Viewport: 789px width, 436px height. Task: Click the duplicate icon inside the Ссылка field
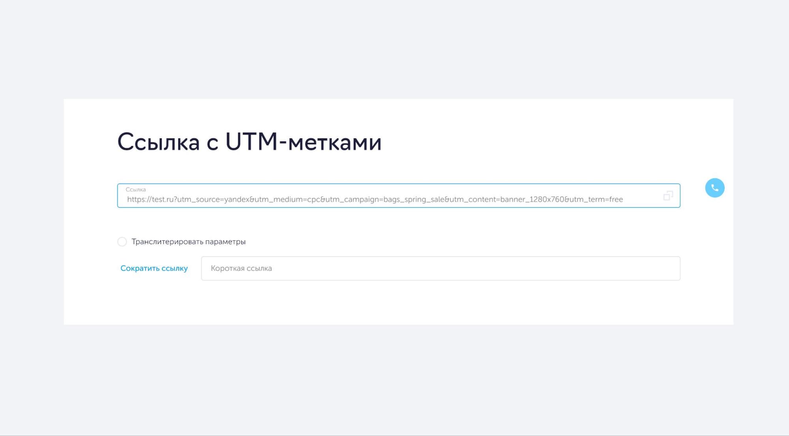pos(668,196)
